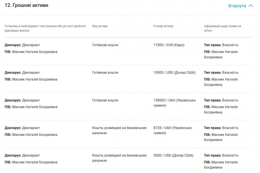Click the 'Вид активу' column header
This screenshot has width=260, height=173.
(x=100, y=26)
